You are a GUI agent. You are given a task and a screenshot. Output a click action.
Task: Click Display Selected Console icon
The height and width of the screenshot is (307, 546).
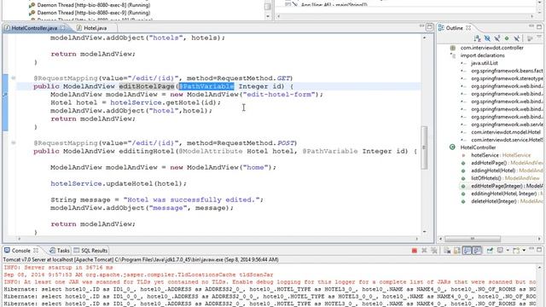pyautogui.click(x=500, y=250)
